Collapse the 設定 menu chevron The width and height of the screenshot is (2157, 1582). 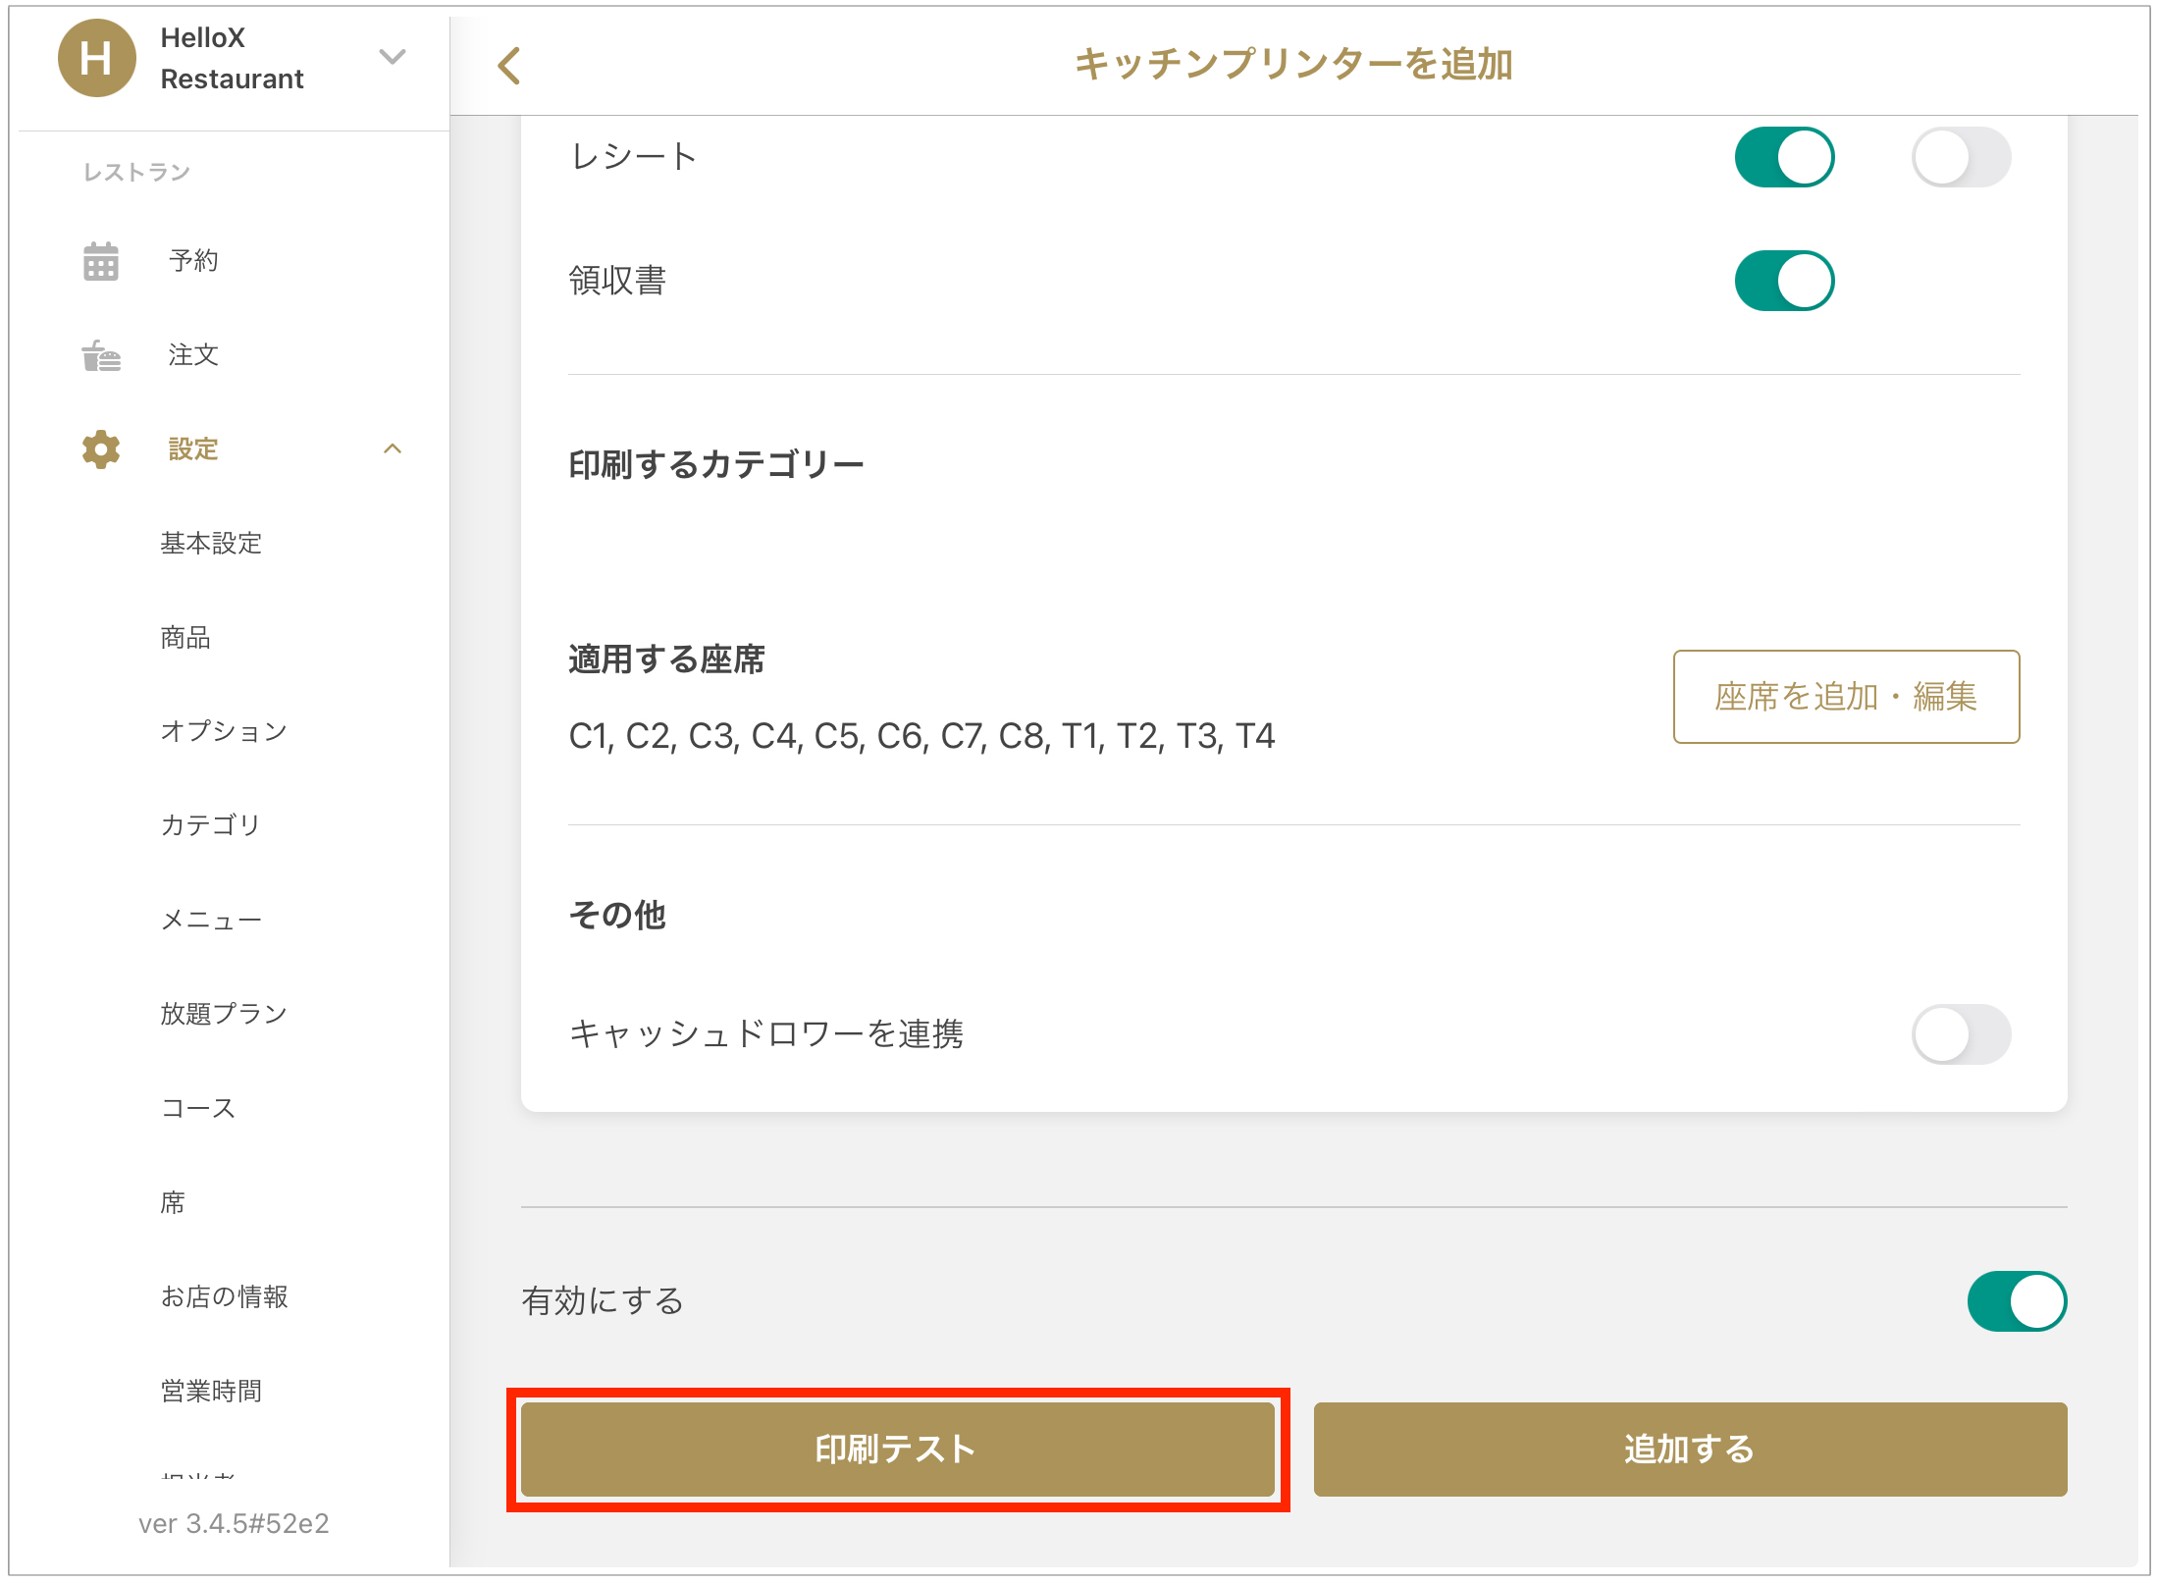393,449
